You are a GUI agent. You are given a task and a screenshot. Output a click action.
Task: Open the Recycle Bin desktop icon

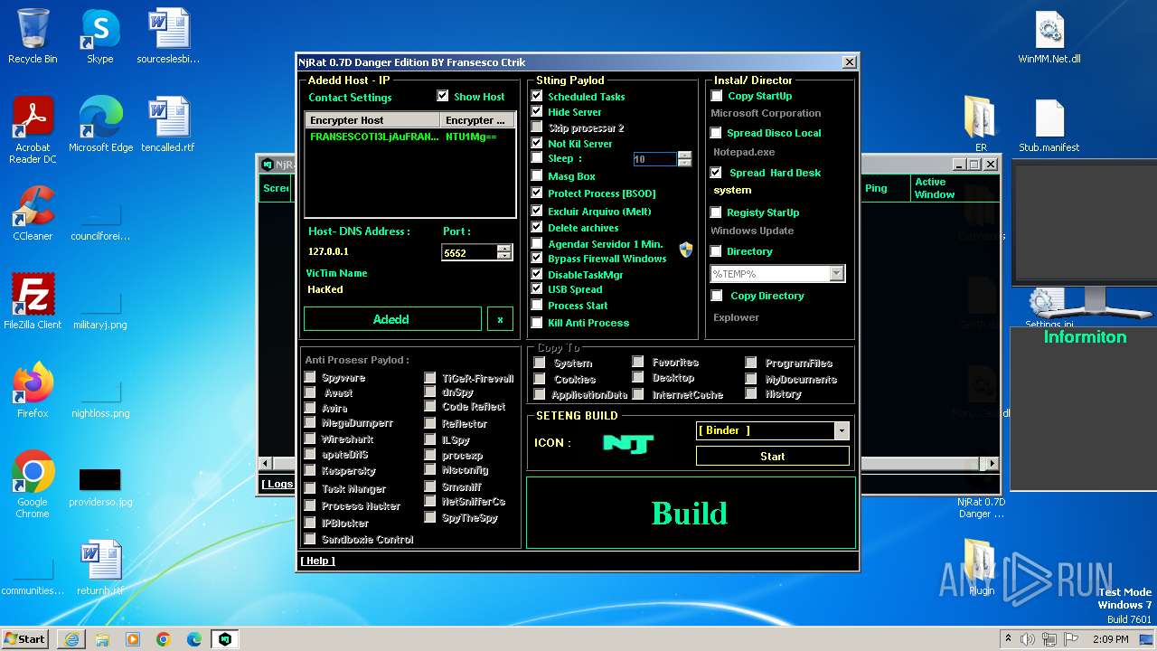[x=33, y=36]
